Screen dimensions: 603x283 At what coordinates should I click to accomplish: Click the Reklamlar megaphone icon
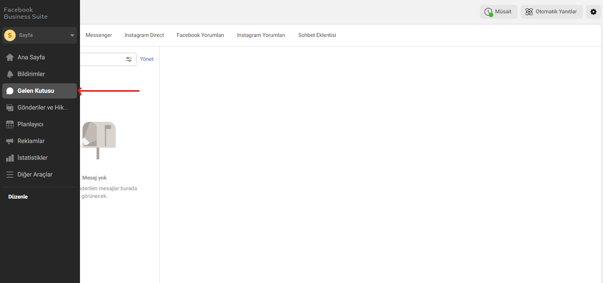coord(10,141)
